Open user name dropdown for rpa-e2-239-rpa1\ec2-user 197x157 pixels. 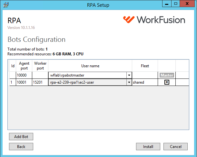click(x=129, y=82)
